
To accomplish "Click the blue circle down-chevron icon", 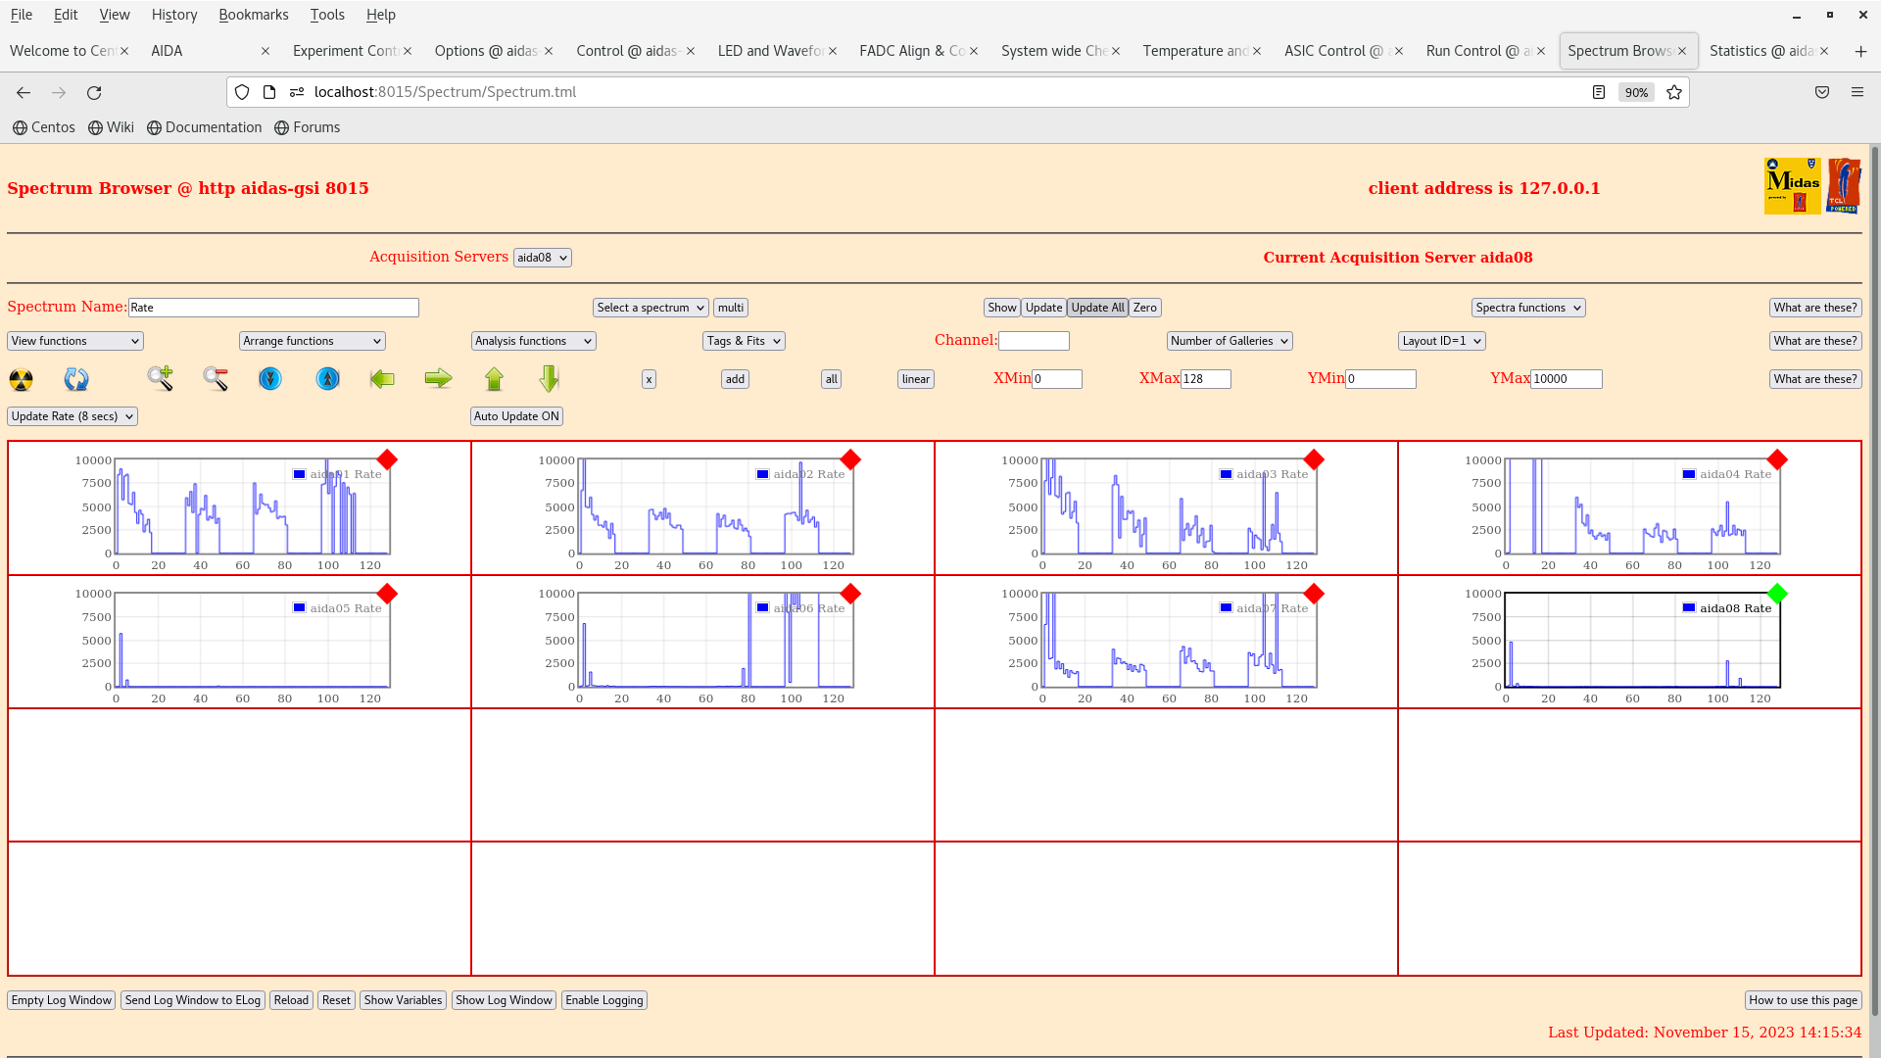I will coord(270,378).
